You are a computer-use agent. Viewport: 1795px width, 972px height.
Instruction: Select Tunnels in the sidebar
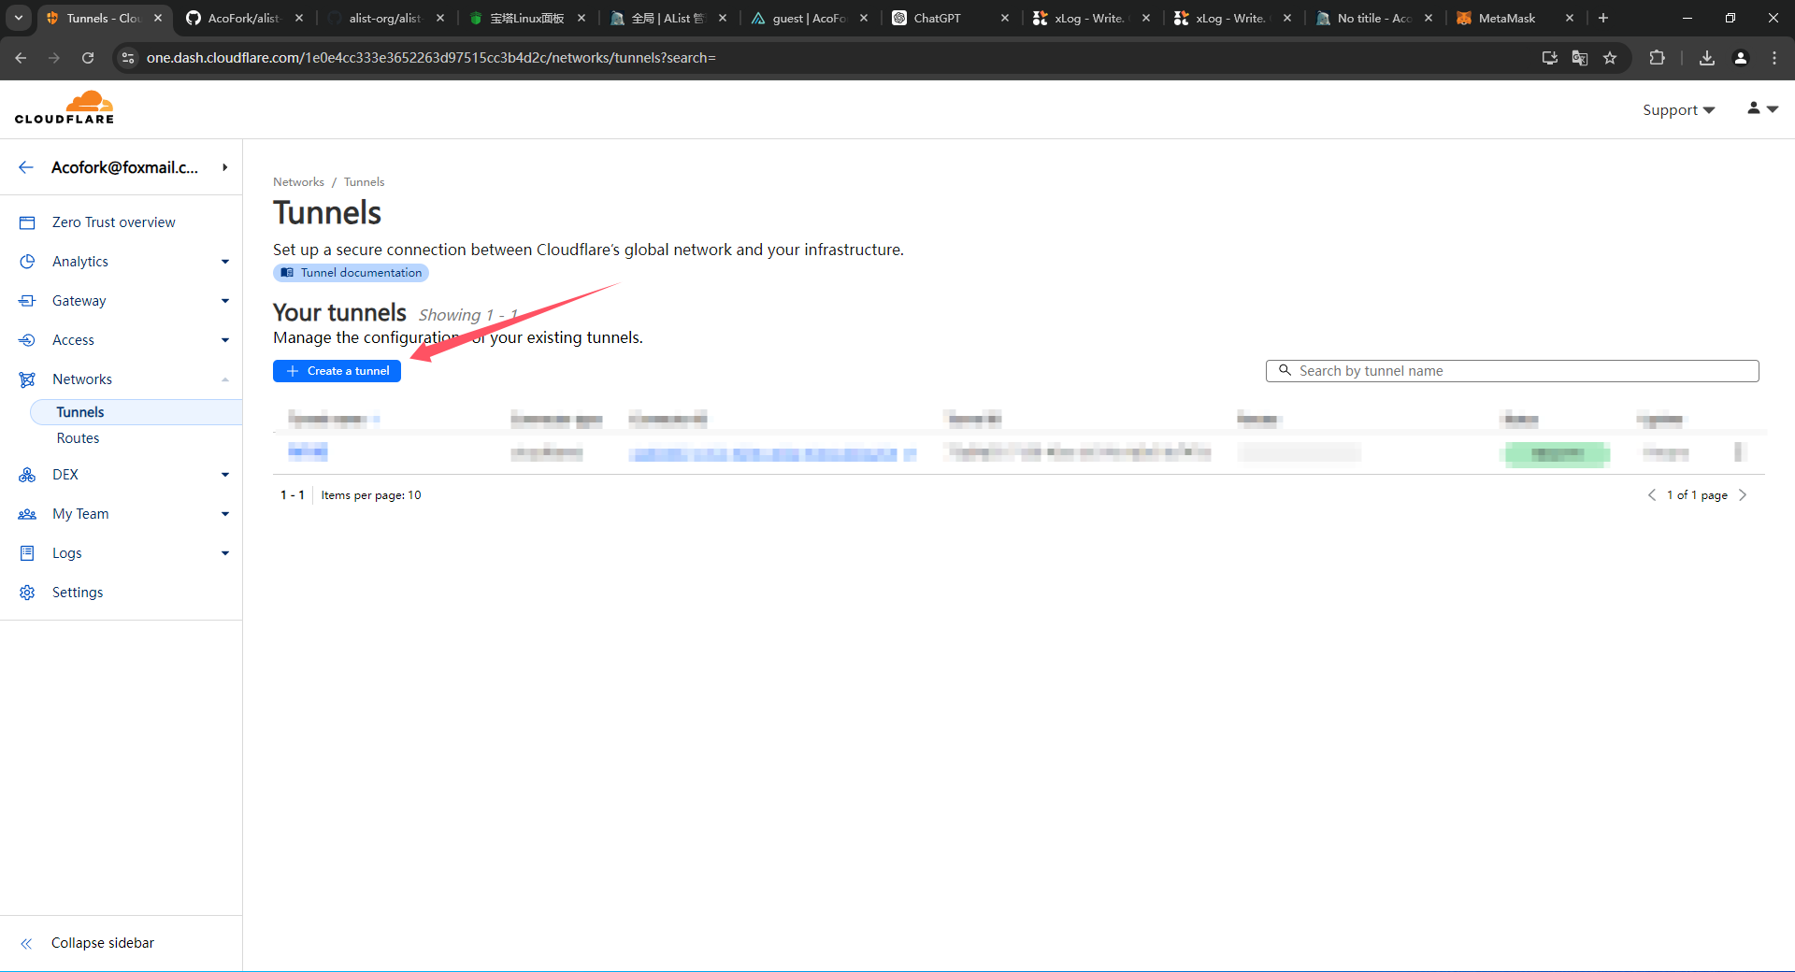[x=136, y=412]
